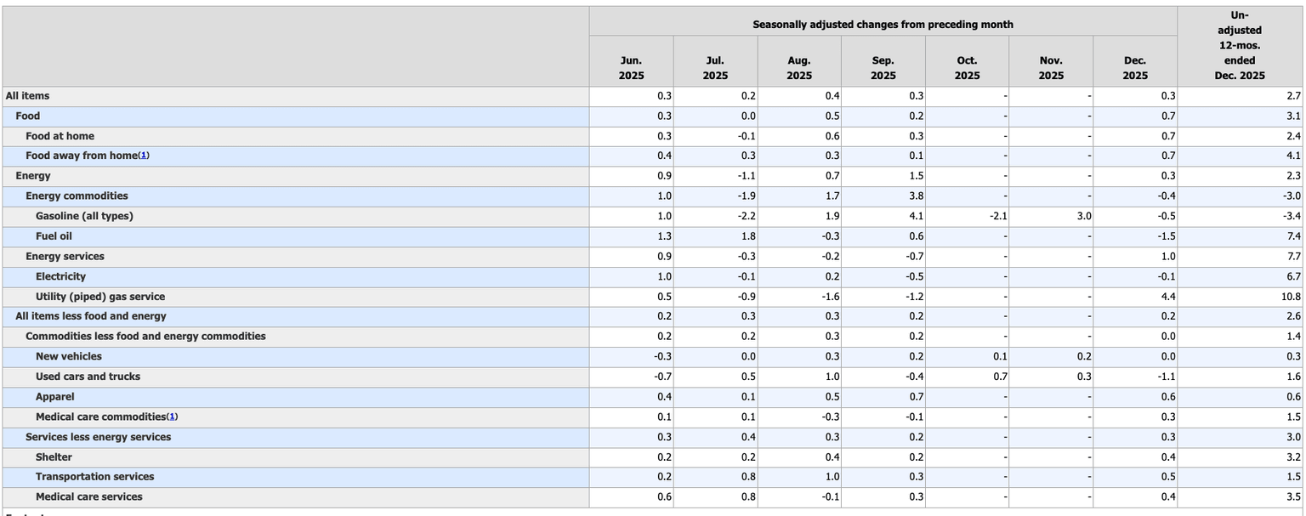Click the Used cars and trucks row label

[88, 377]
